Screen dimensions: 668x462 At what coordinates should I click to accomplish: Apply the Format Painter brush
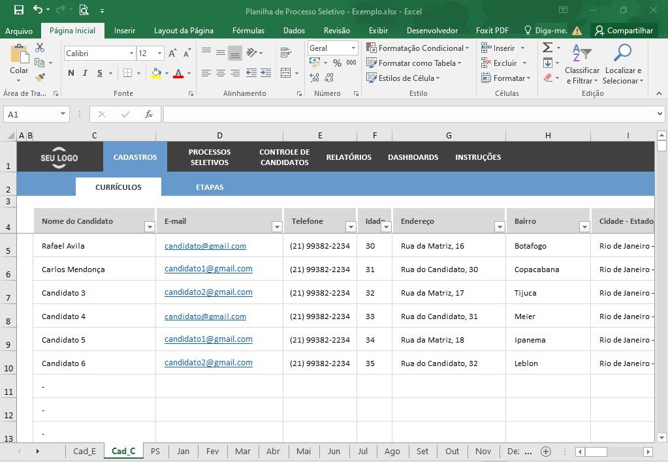click(40, 78)
